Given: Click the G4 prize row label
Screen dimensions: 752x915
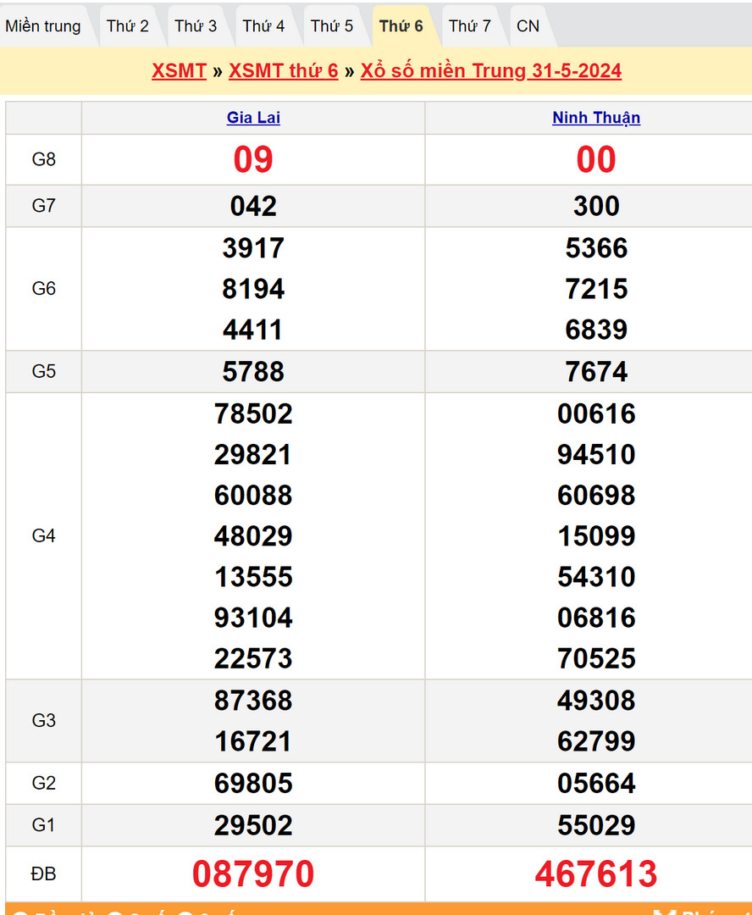Looking at the screenshot, I should tap(44, 535).
